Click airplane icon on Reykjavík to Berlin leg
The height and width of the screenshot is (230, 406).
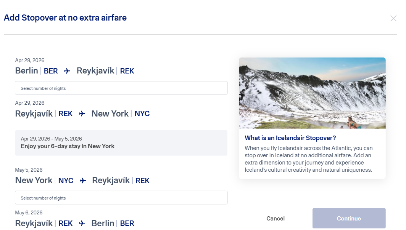click(x=82, y=223)
